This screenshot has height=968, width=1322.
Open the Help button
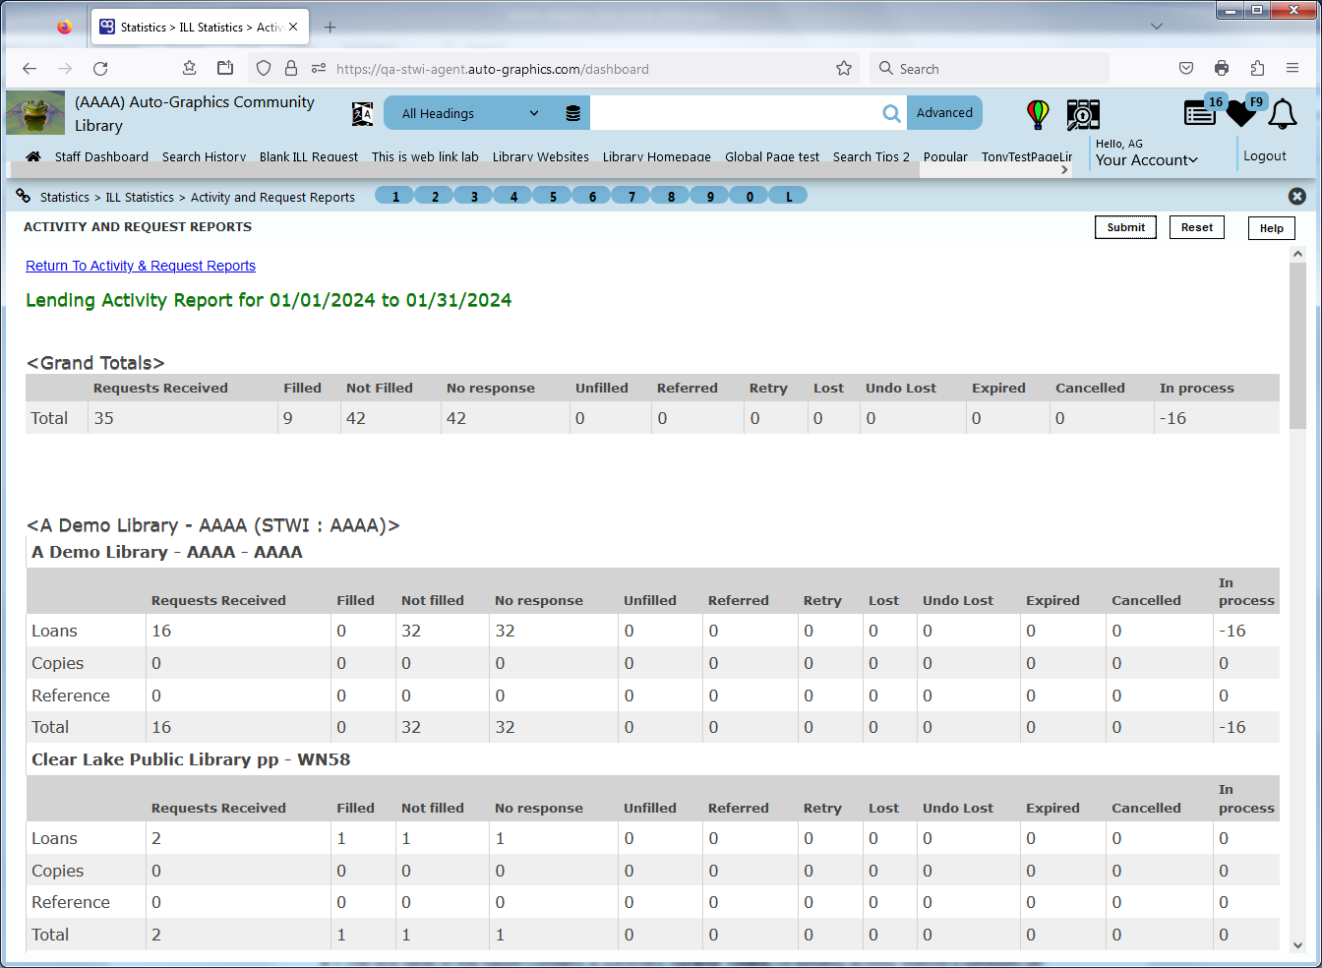tap(1272, 228)
